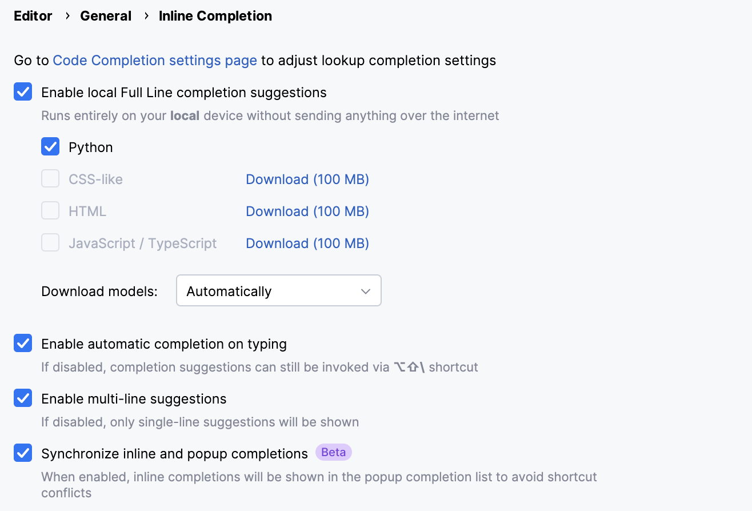Open the Download models dropdown
This screenshot has height=511, width=752.
[x=278, y=290]
